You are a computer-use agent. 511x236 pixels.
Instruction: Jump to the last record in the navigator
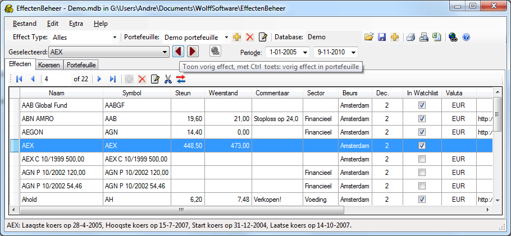coord(113,79)
